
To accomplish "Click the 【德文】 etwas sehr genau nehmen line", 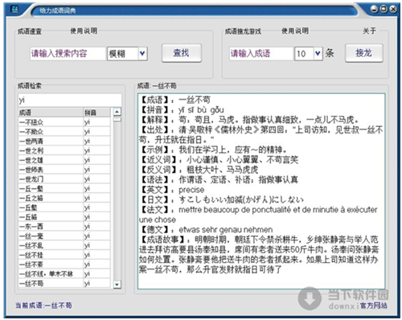I will pos(206,230).
